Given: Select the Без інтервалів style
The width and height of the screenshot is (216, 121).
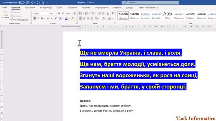Looking at the screenshot, I should click(134, 15).
